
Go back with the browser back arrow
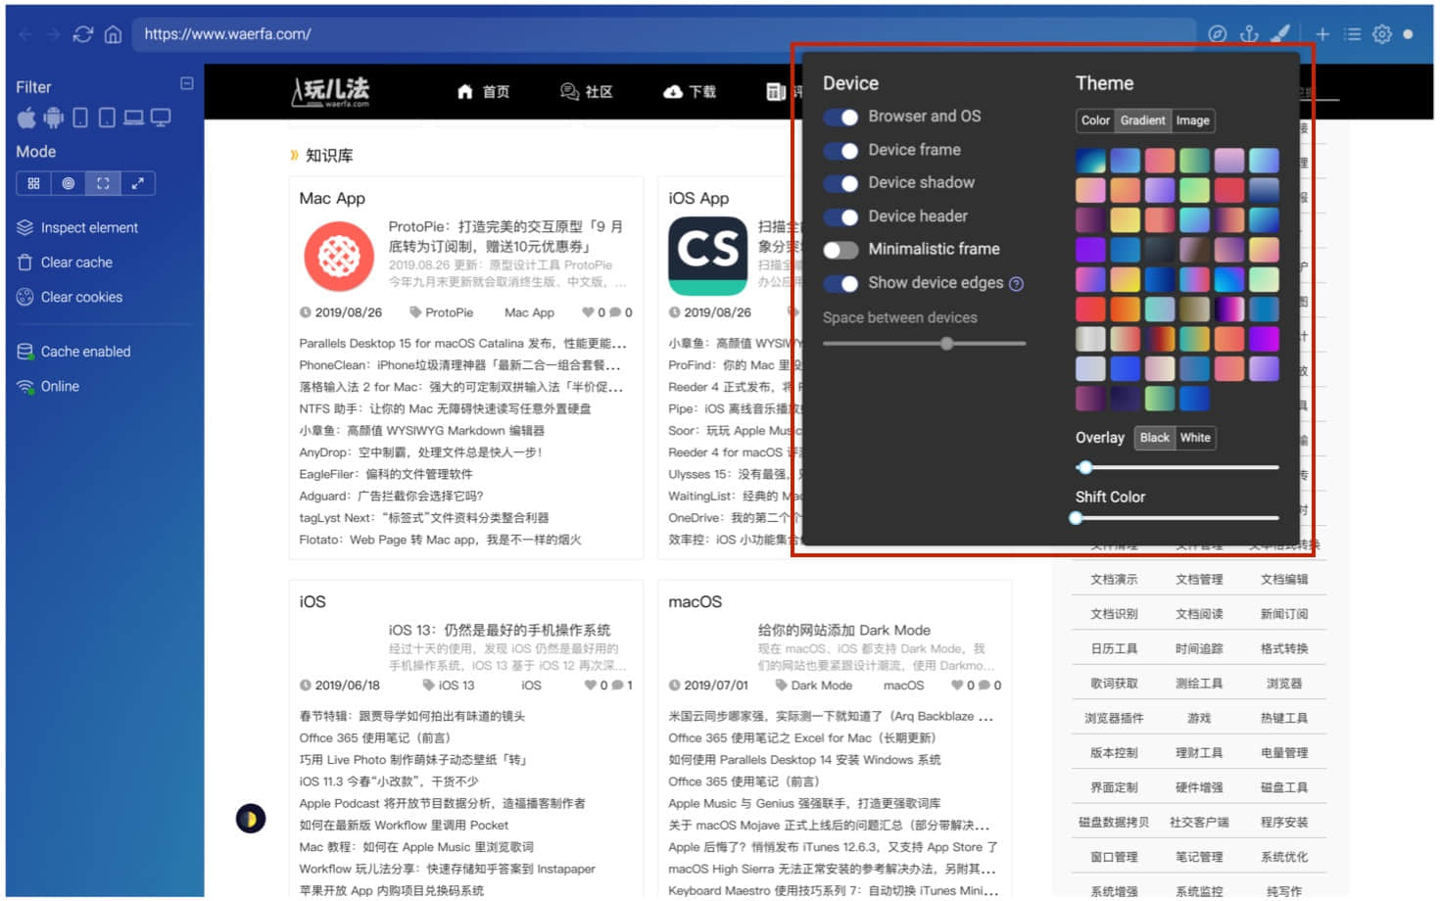click(25, 34)
